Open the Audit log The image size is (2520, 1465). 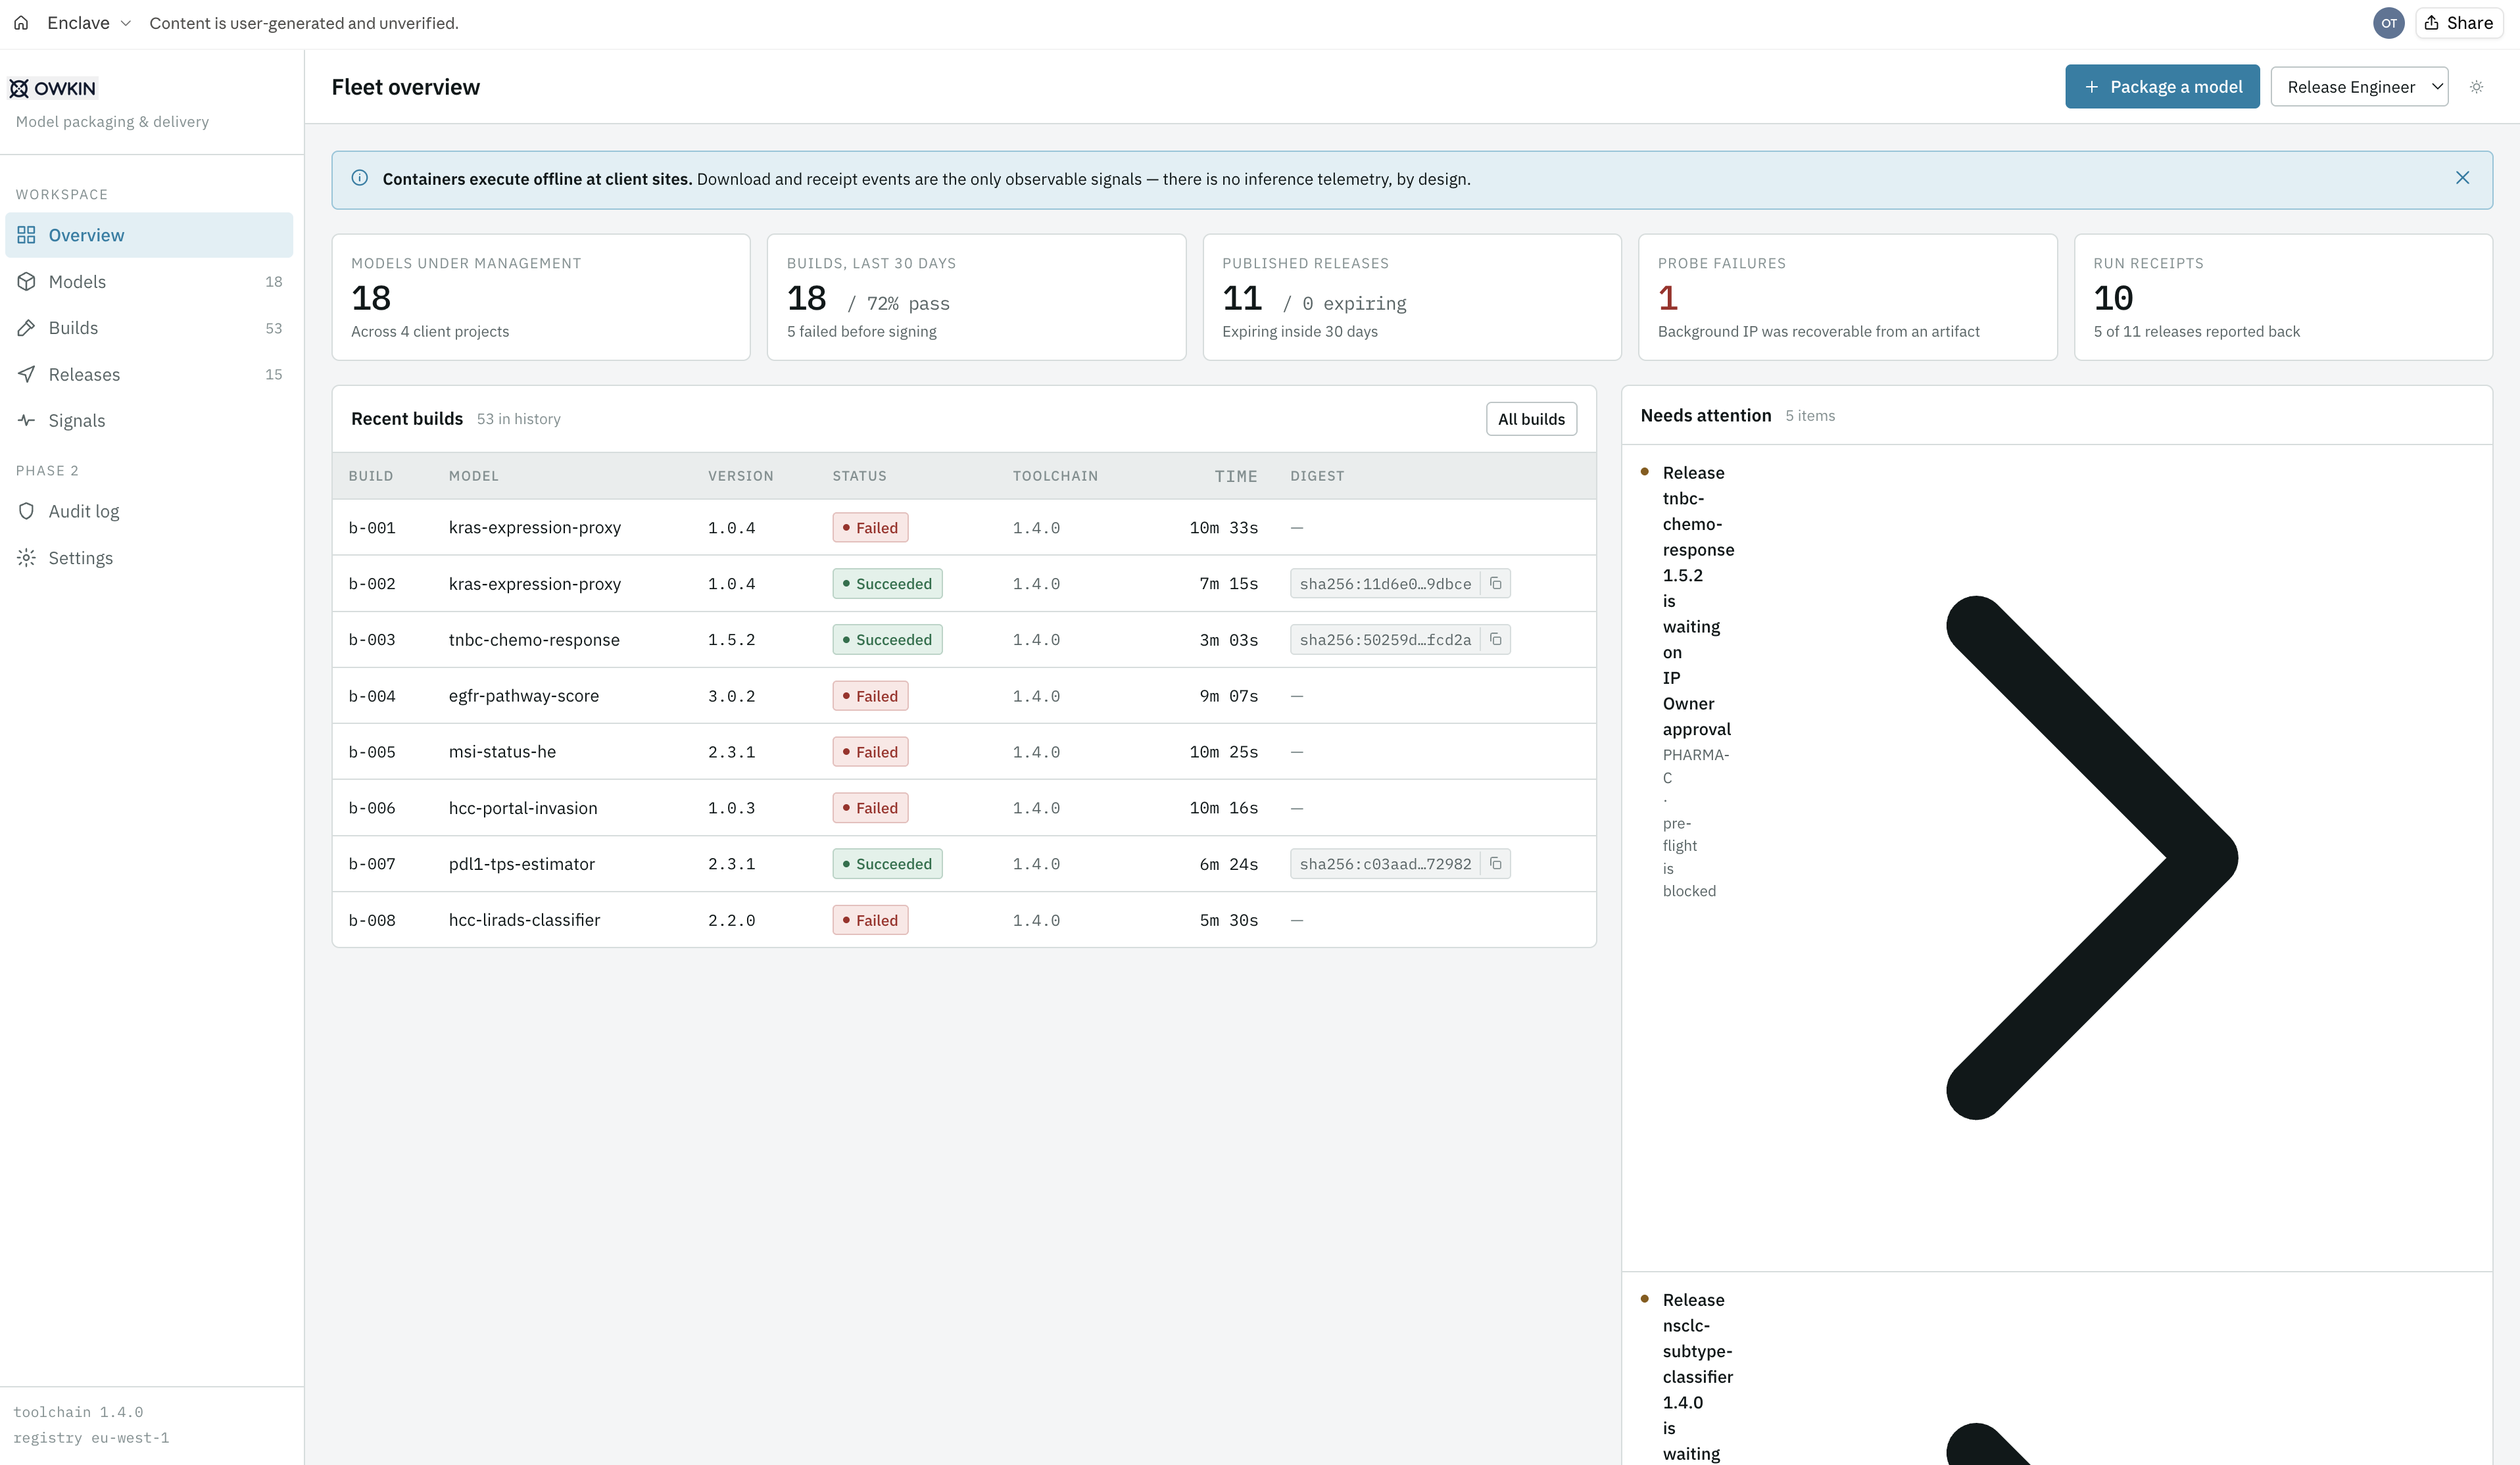point(149,511)
